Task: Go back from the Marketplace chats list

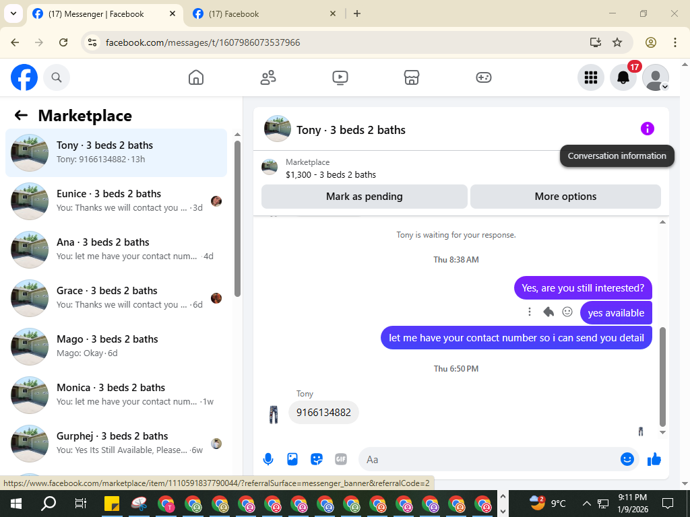Action: point(21,115)
